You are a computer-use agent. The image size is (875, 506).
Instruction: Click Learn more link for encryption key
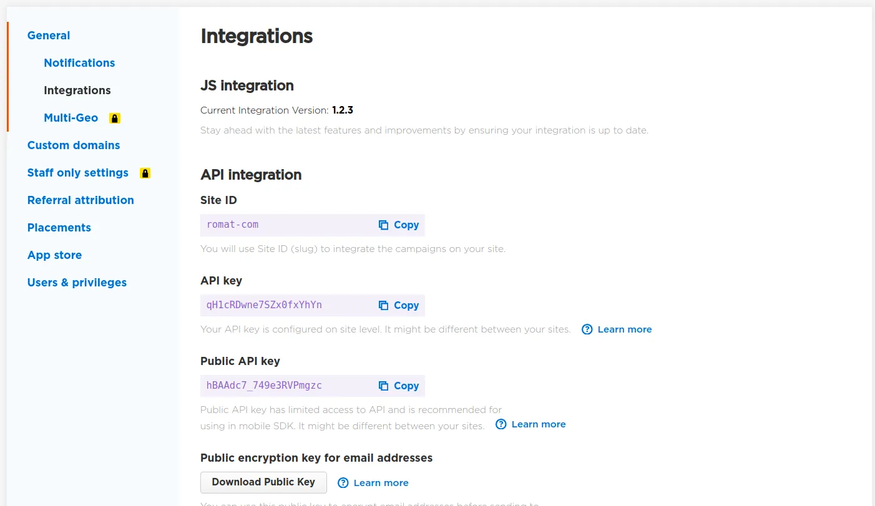[x=381, y=483]
